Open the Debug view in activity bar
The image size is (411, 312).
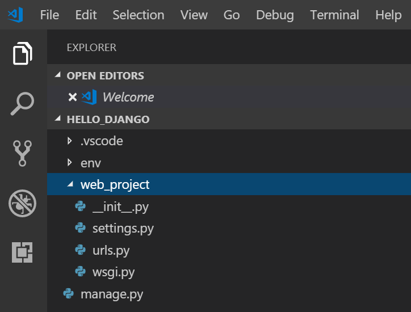click(22, 203)
